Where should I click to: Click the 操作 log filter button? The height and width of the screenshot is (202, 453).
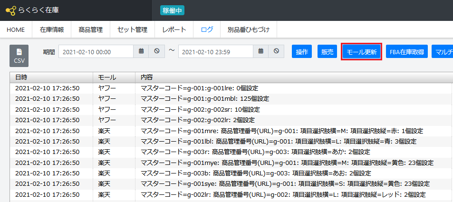click(x=302, y=51)
